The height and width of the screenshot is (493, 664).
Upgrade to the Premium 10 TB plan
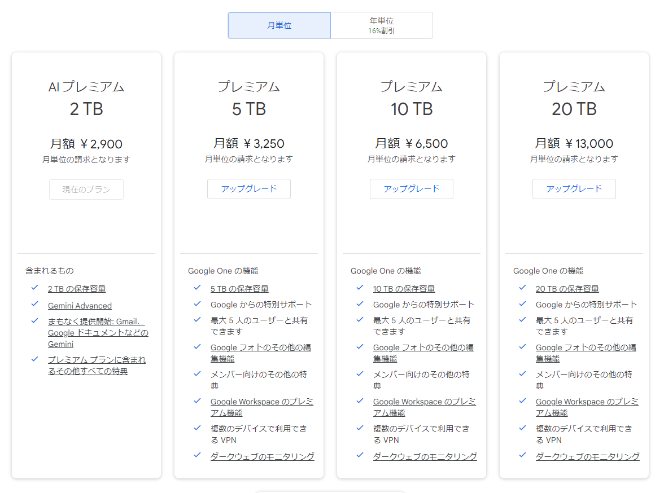click(x=412, y=189)
